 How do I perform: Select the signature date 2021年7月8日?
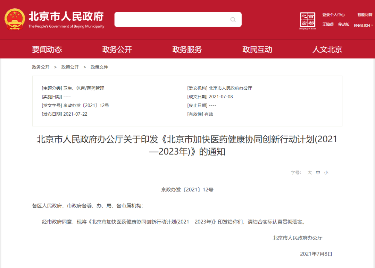tap(316, 254)
